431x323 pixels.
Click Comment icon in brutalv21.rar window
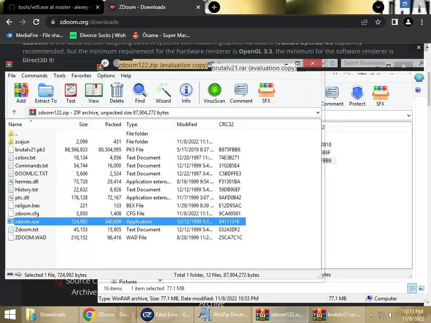[333, 96]
